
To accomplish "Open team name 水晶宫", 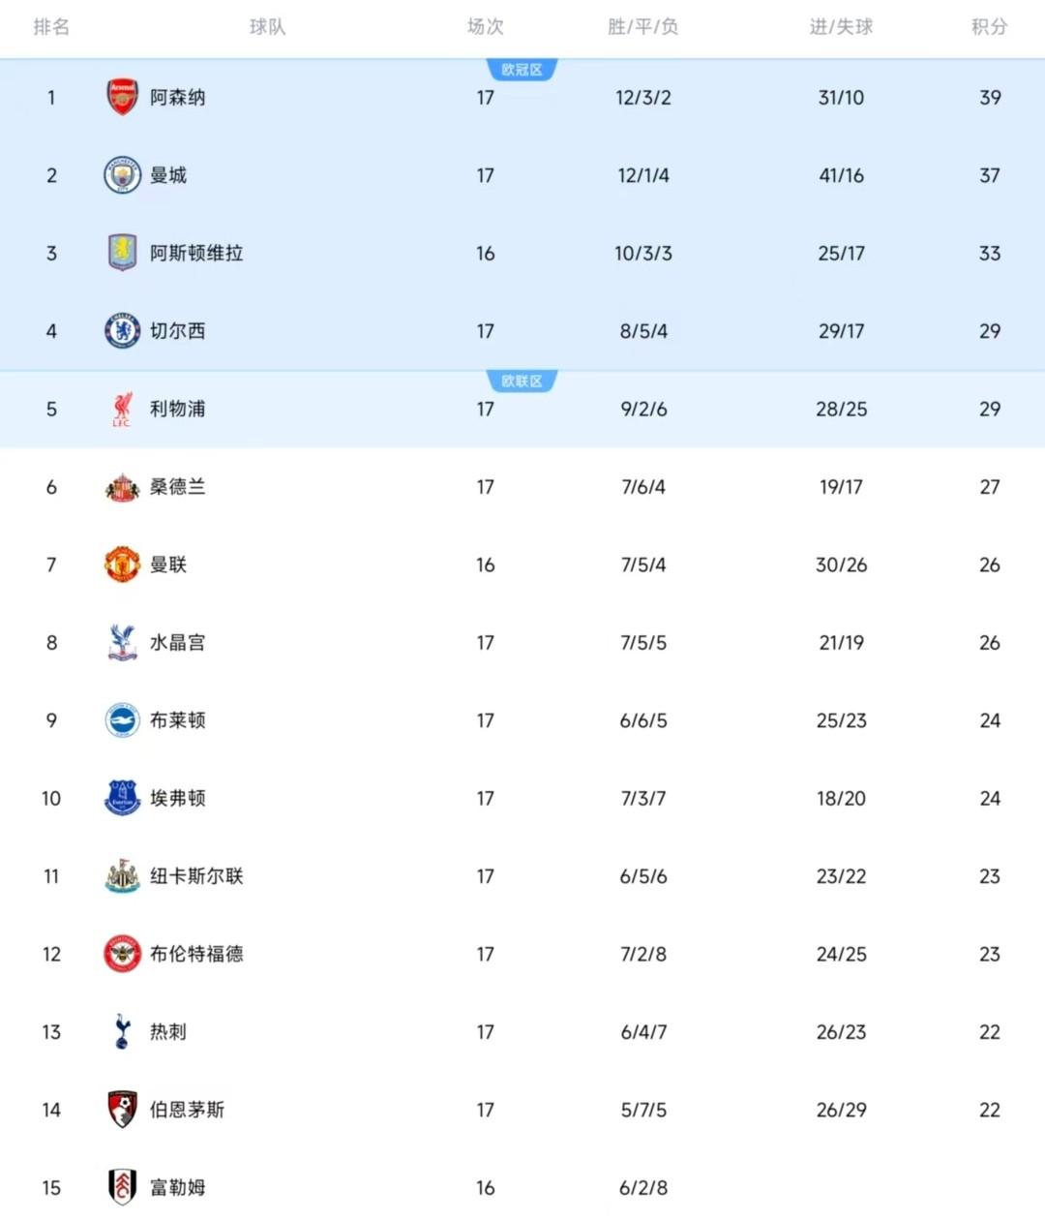I will click(177, 643).
